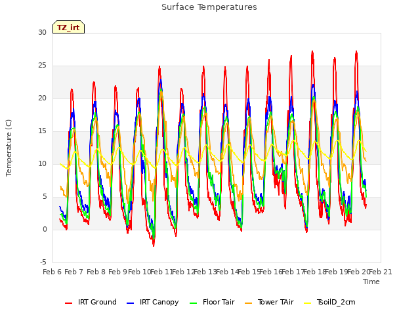Click the orange Tower TAir legend swatch

coord(249,303)
